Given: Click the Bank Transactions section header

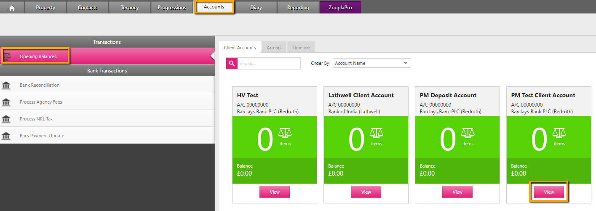Looking at the screenshot, I should tap(107, 71).
